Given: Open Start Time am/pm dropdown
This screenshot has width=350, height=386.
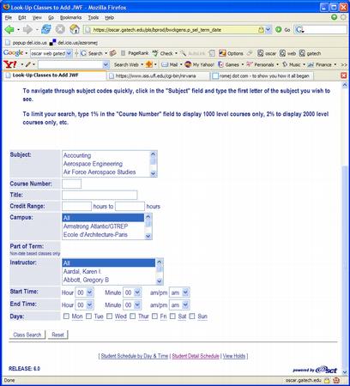Looking at the screenshot, I should (179, 293).
